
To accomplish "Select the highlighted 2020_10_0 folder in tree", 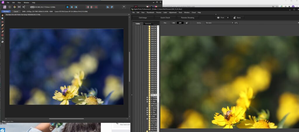I will click(x=154, y=95).
